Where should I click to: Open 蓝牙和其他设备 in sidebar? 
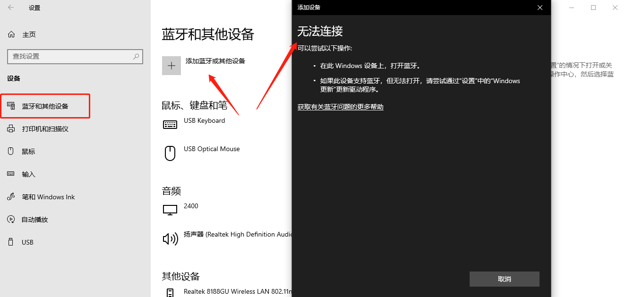pyautogui.click(x=45, y=106)
